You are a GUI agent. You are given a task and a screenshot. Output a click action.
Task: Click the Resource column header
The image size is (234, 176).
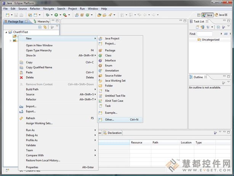point(140,142)
